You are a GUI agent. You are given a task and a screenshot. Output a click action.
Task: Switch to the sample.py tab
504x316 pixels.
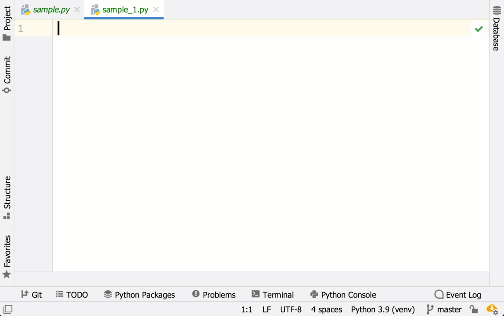click(x=51, y=10)
